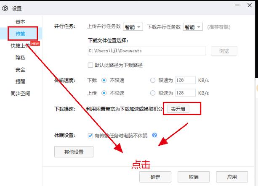Screen dimensions: 258x186
Task: Click the 取消 button
Action: [194, 177]
